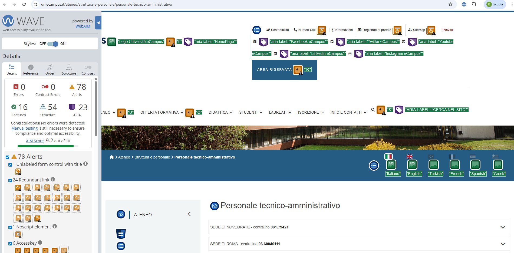Switch to the Contrast tab

(x=88, y=70)
